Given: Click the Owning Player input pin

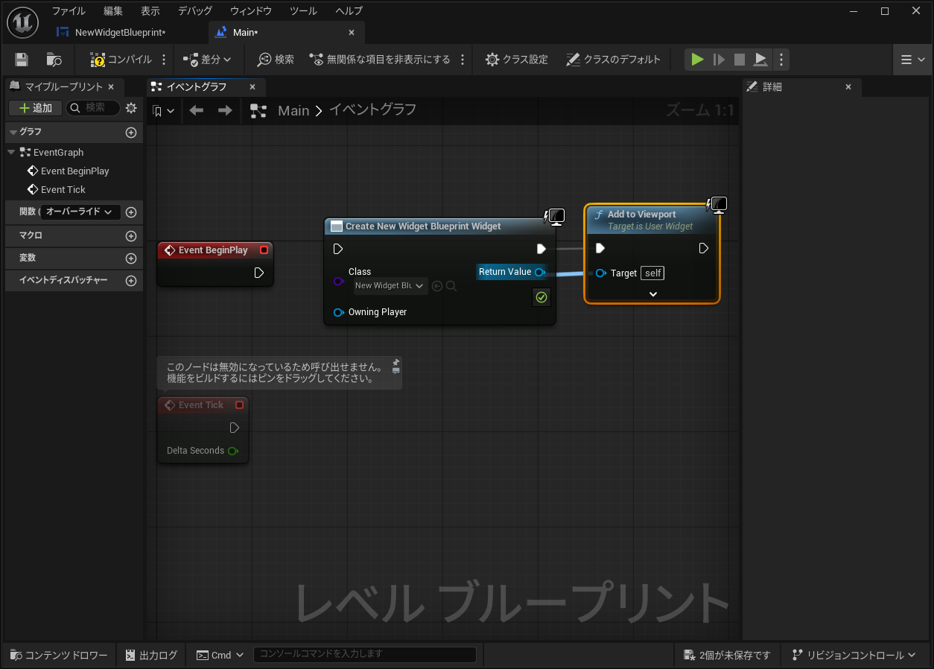Looking at the screenshot, I should click(338, 312).
